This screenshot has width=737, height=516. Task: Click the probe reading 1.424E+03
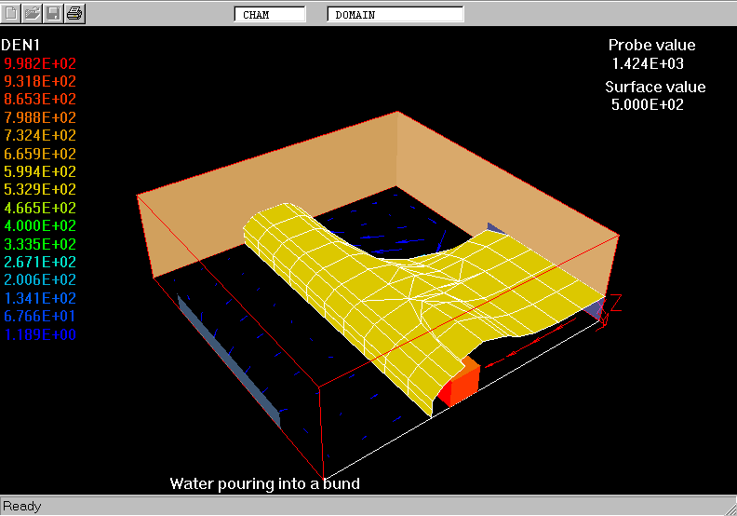(x=648, y=64)
